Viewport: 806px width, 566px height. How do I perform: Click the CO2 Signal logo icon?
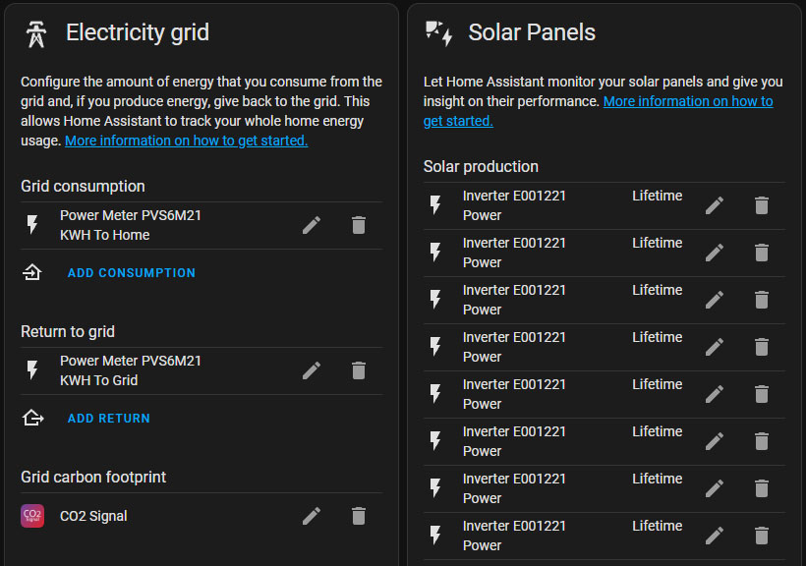tap(32, 516)
